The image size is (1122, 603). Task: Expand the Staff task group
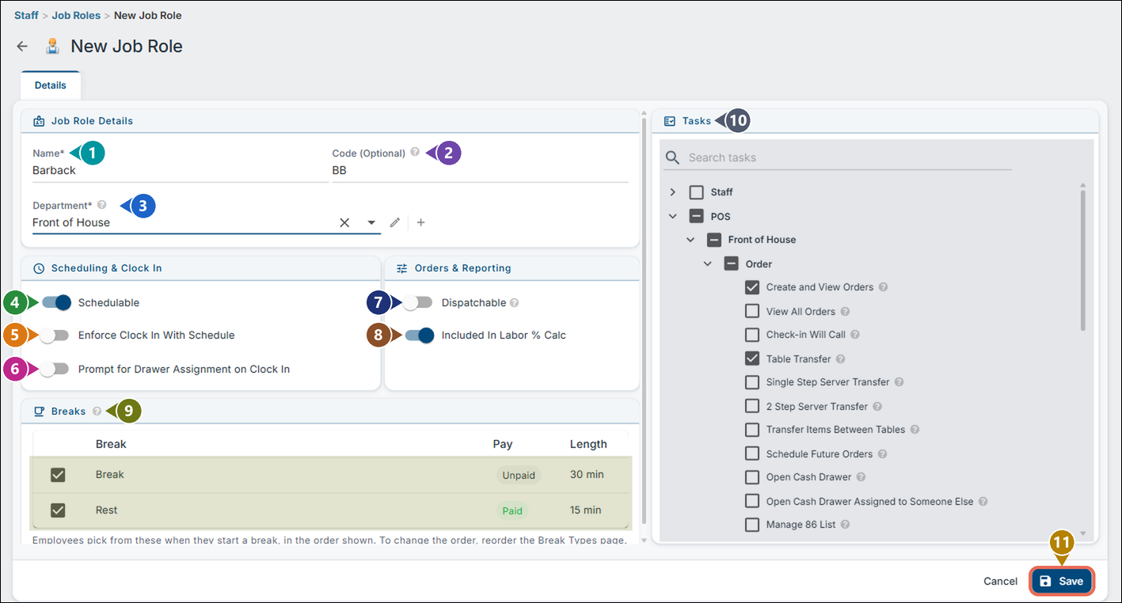click(x=673, y=192)
